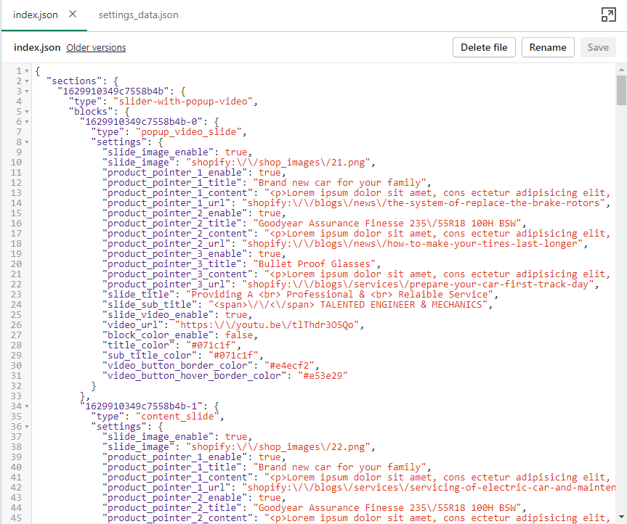Collapse the fold arrow on line 3

point(27,91)
